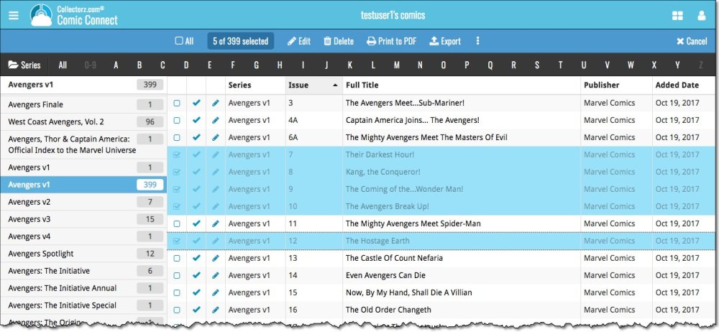Click the collection checkmark for issue 6A
719x332 pixels.
click(196, 137)
